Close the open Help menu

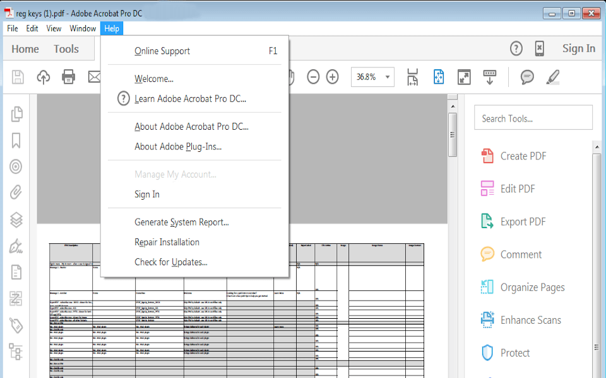(112, 28)
